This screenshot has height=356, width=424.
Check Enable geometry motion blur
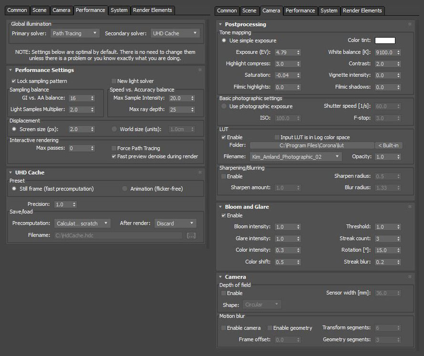point(269,328)
